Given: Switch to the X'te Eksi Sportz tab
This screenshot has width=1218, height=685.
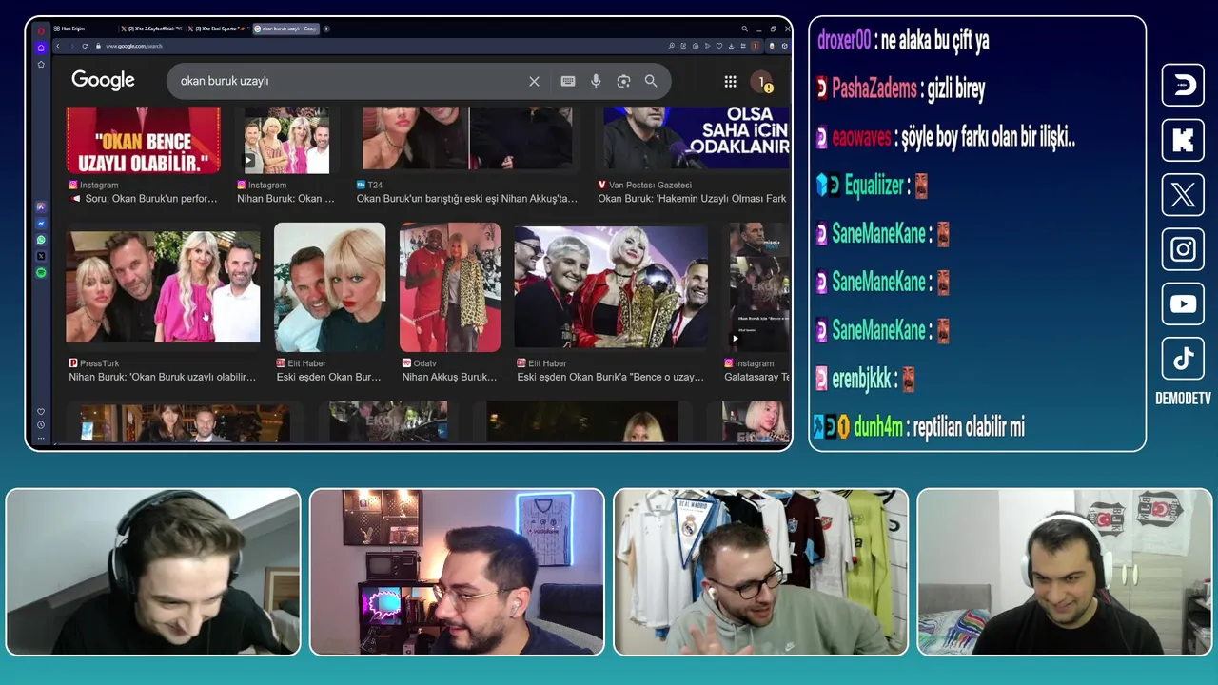Looking at the screenshot, I should (218, 29).
